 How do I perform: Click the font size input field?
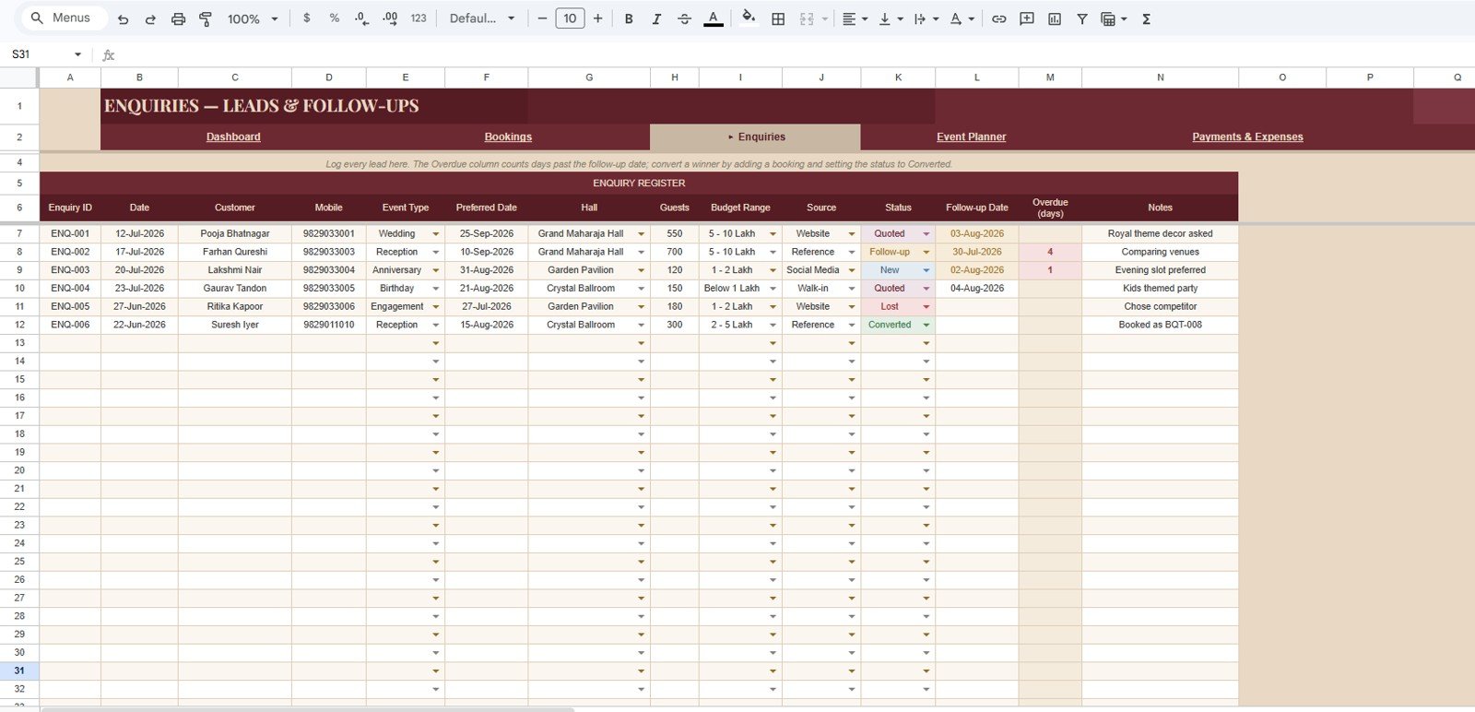[570, 18]
